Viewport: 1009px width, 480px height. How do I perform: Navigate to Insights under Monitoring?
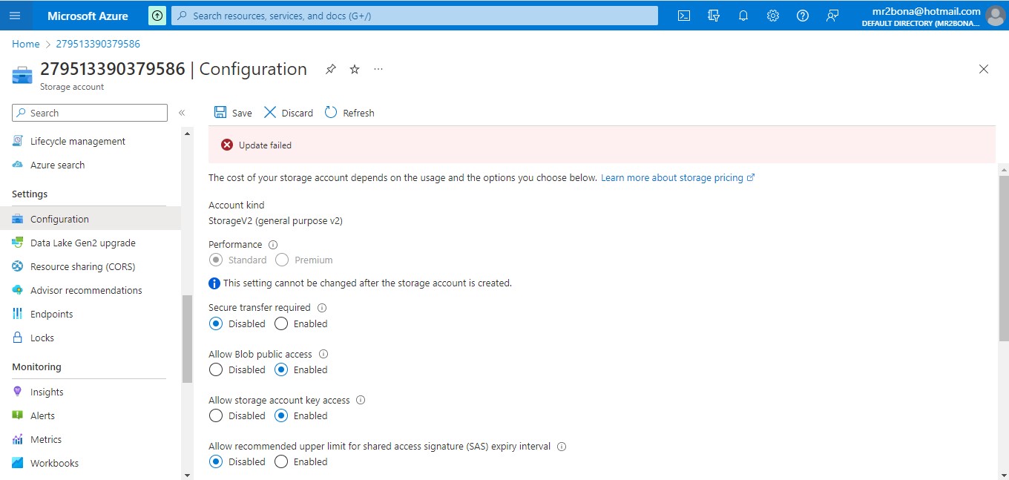pos(47,392)
